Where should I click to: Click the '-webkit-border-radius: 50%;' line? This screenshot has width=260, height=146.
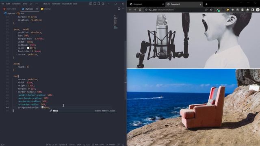click(x=35, y=95)
